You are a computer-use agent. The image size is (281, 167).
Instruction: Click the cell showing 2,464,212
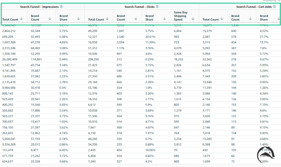coord(9,31)
